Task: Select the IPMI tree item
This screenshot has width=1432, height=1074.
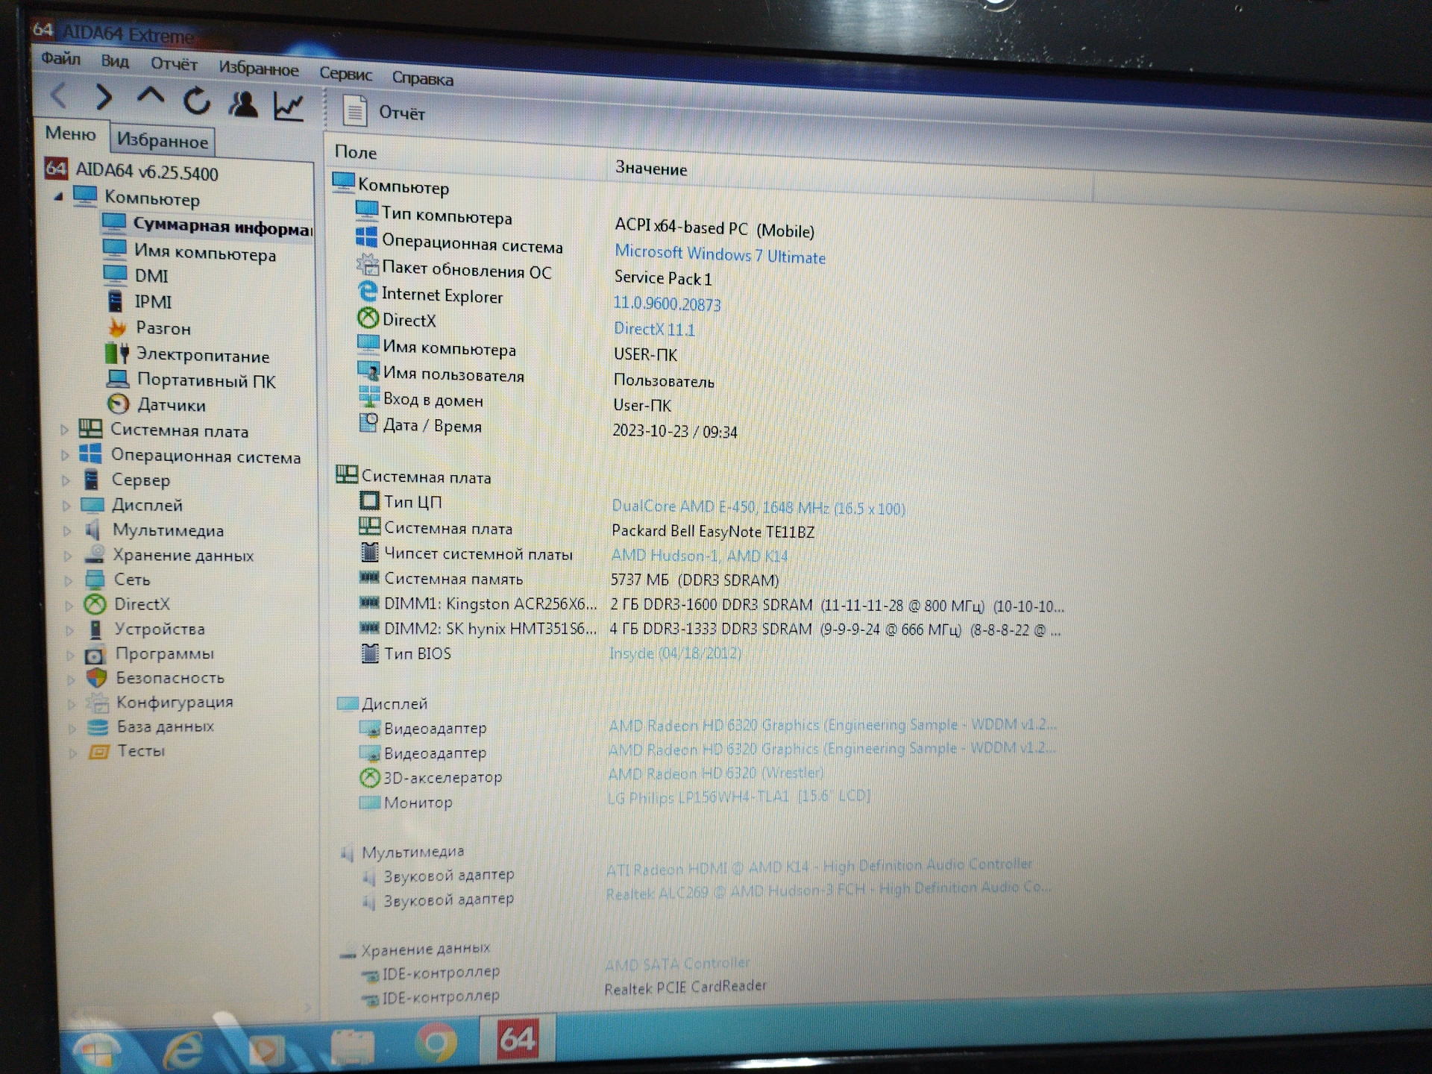Action: tap(152, 302)
